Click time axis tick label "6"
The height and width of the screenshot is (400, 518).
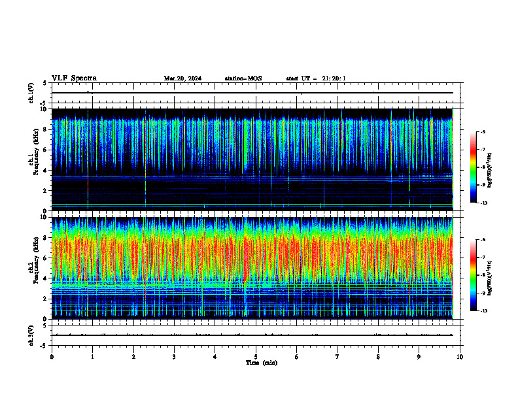297,357
